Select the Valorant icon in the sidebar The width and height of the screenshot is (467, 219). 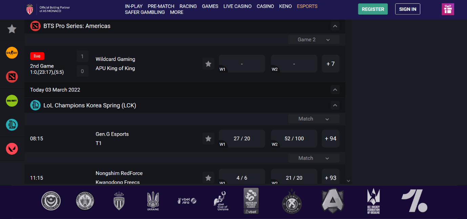click(x=12, y=148)
